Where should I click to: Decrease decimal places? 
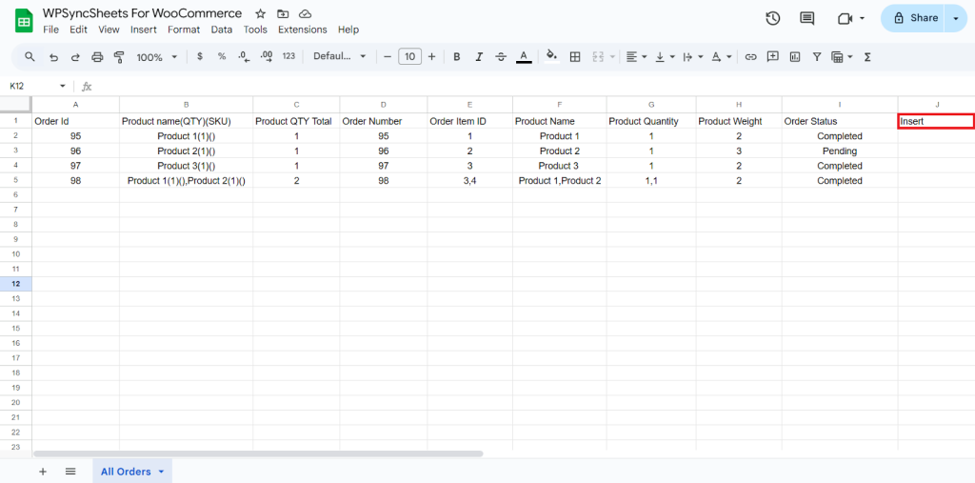click(x=244, y=56)
